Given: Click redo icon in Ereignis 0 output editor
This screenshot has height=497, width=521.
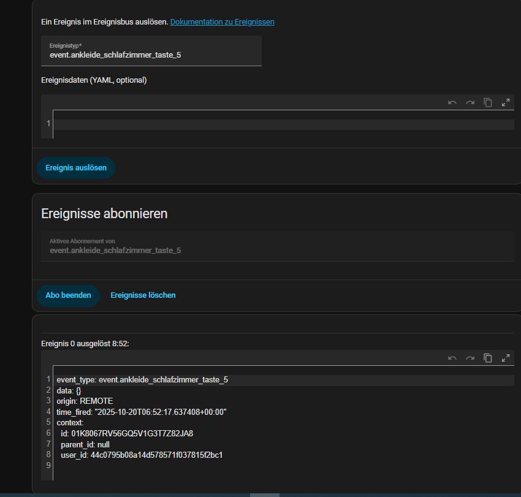Looking at the screenshot, I should (470, 358).
